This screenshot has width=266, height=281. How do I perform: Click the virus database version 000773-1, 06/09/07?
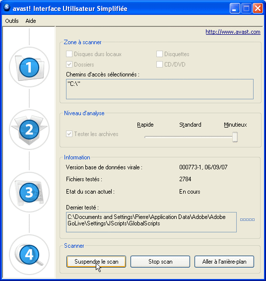tap(203, 167)
